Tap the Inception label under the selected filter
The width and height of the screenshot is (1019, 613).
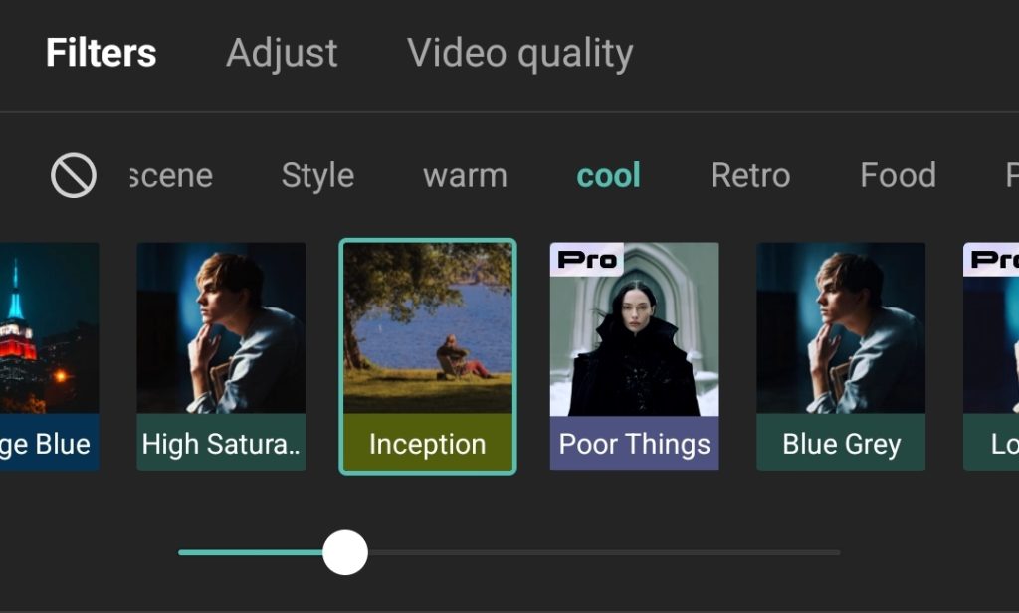point(428,445)
